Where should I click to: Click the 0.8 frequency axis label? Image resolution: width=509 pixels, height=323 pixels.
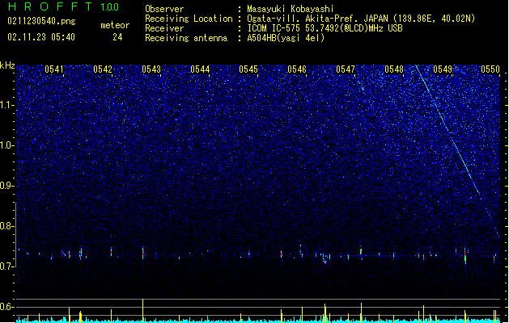pos(7,226)
